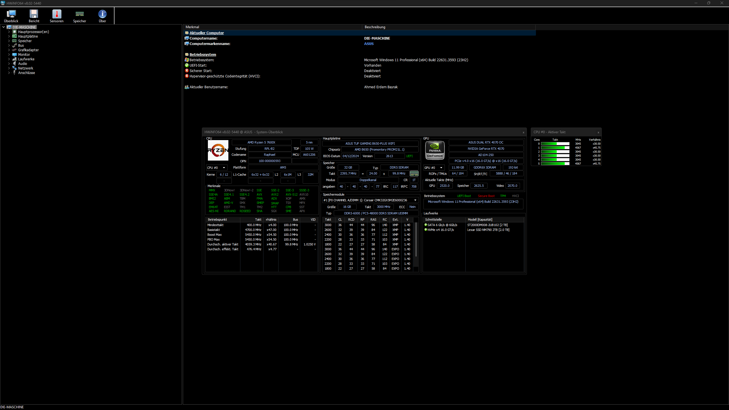Expand the Hauptprozessor(en) tree node
Screen dimensions: 729x410
(9, 32)
